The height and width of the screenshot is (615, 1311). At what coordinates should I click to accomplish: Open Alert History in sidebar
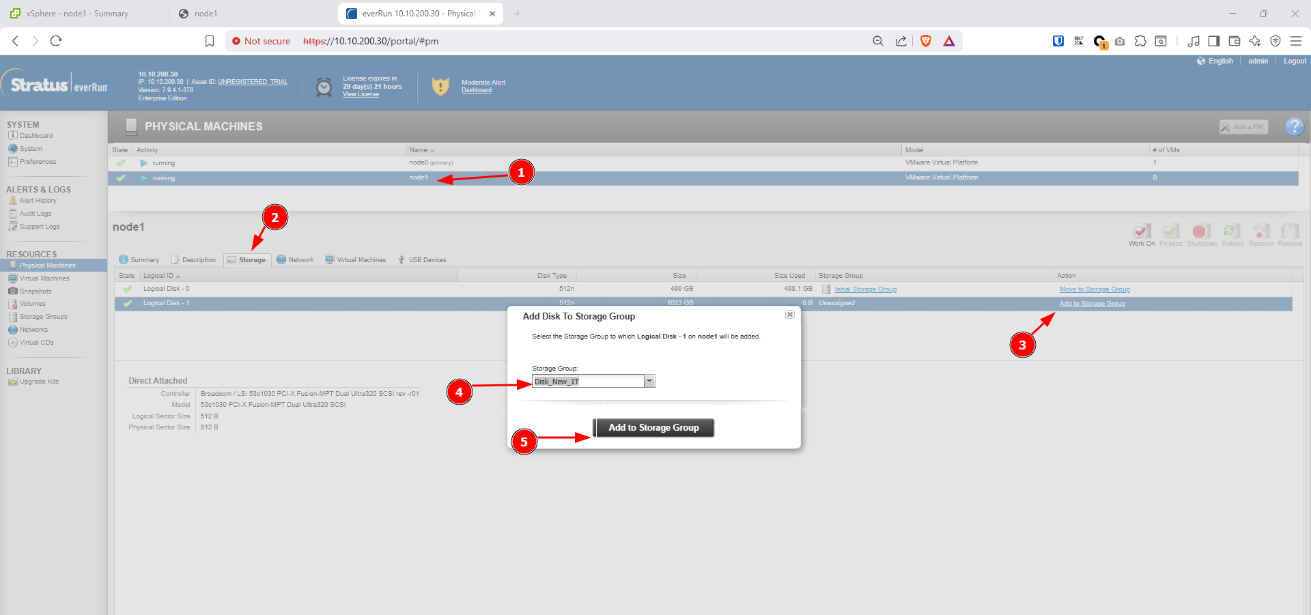(x=38, y=201)
